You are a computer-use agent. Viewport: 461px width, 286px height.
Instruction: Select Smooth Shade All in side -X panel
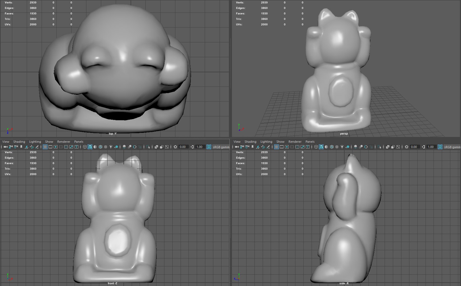(x=321, y=147)
